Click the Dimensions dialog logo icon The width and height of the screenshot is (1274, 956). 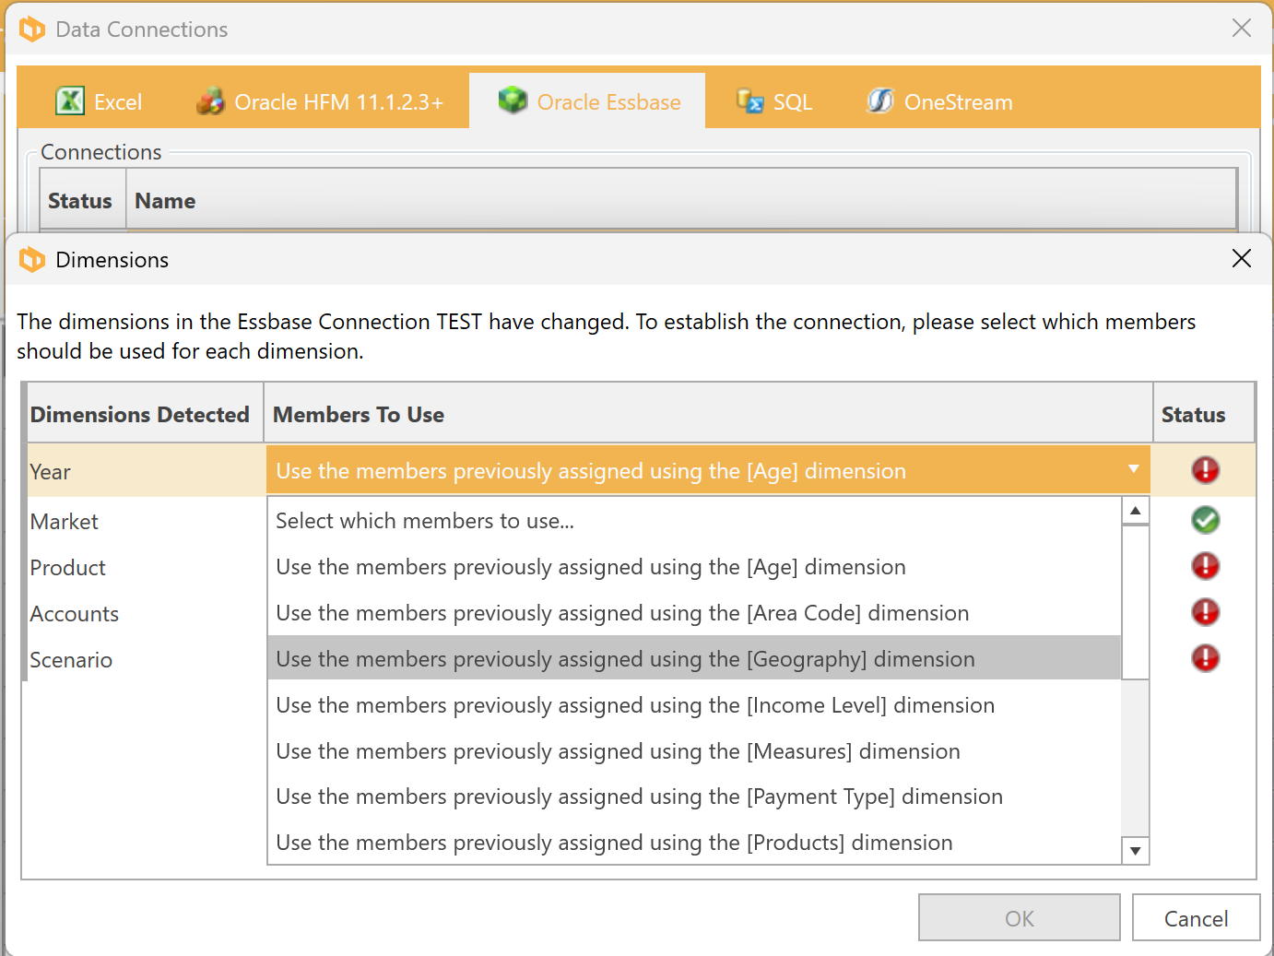pos(32,260)
